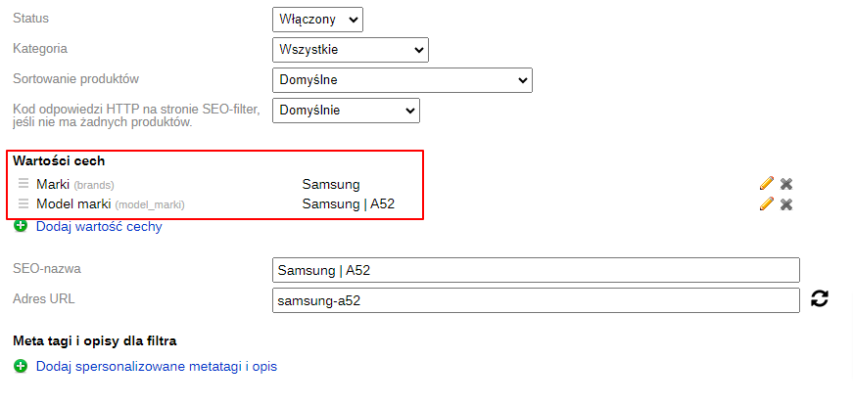This screenshot has width=853, height=405.
Task: Focus the Adres URL field containing samsung-a52
Action: [536, 300]
